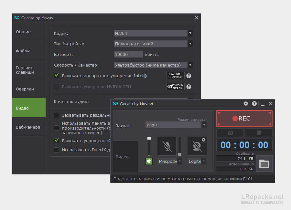Click the 00 : 00 : 00 timer display
This screenshot has width=291, height=210.
244,145
